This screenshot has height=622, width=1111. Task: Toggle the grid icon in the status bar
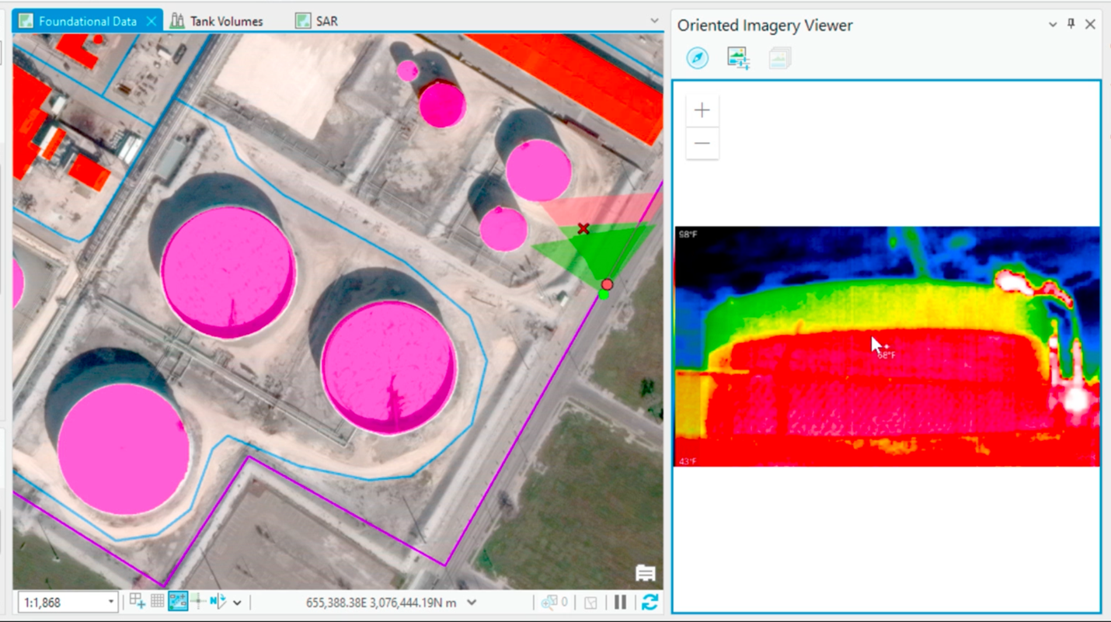[155, 602]
